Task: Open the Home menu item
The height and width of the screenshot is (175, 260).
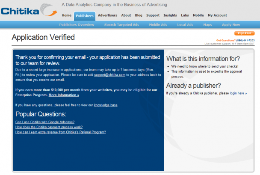Action: (x=66, y=15)
